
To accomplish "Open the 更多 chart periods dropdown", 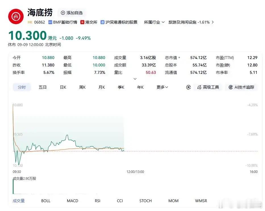I will click(162, 87).
